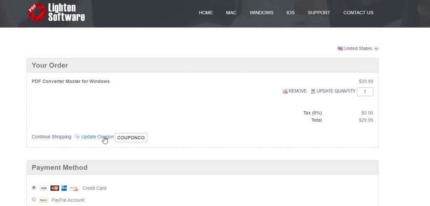430x206 pixels.
Task: Click the UPDATE QUANTITY link
Action: pyautogui.click(x=336, y=91)
